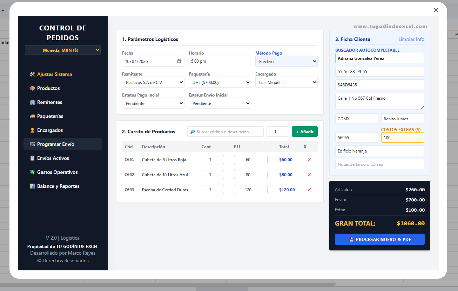The height and width of the screenshot is (291, 458).
Task: Click unit price 80 field for C002
Action: [251, 175]
